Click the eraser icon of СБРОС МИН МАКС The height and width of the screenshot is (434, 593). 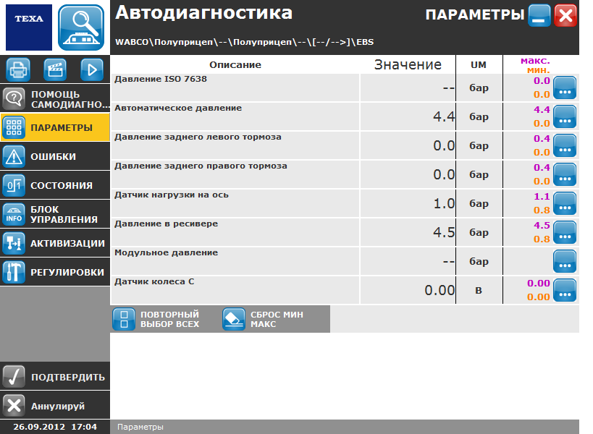(x=234, y=319)
